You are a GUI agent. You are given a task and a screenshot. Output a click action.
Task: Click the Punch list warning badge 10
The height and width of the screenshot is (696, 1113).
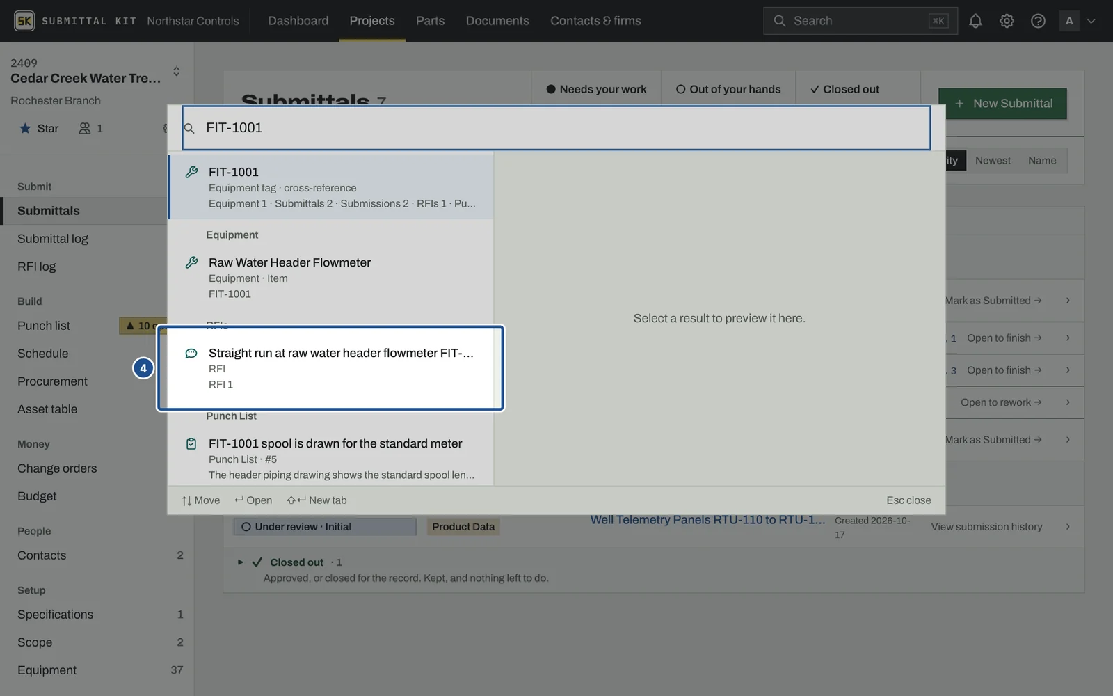[143, 326]
